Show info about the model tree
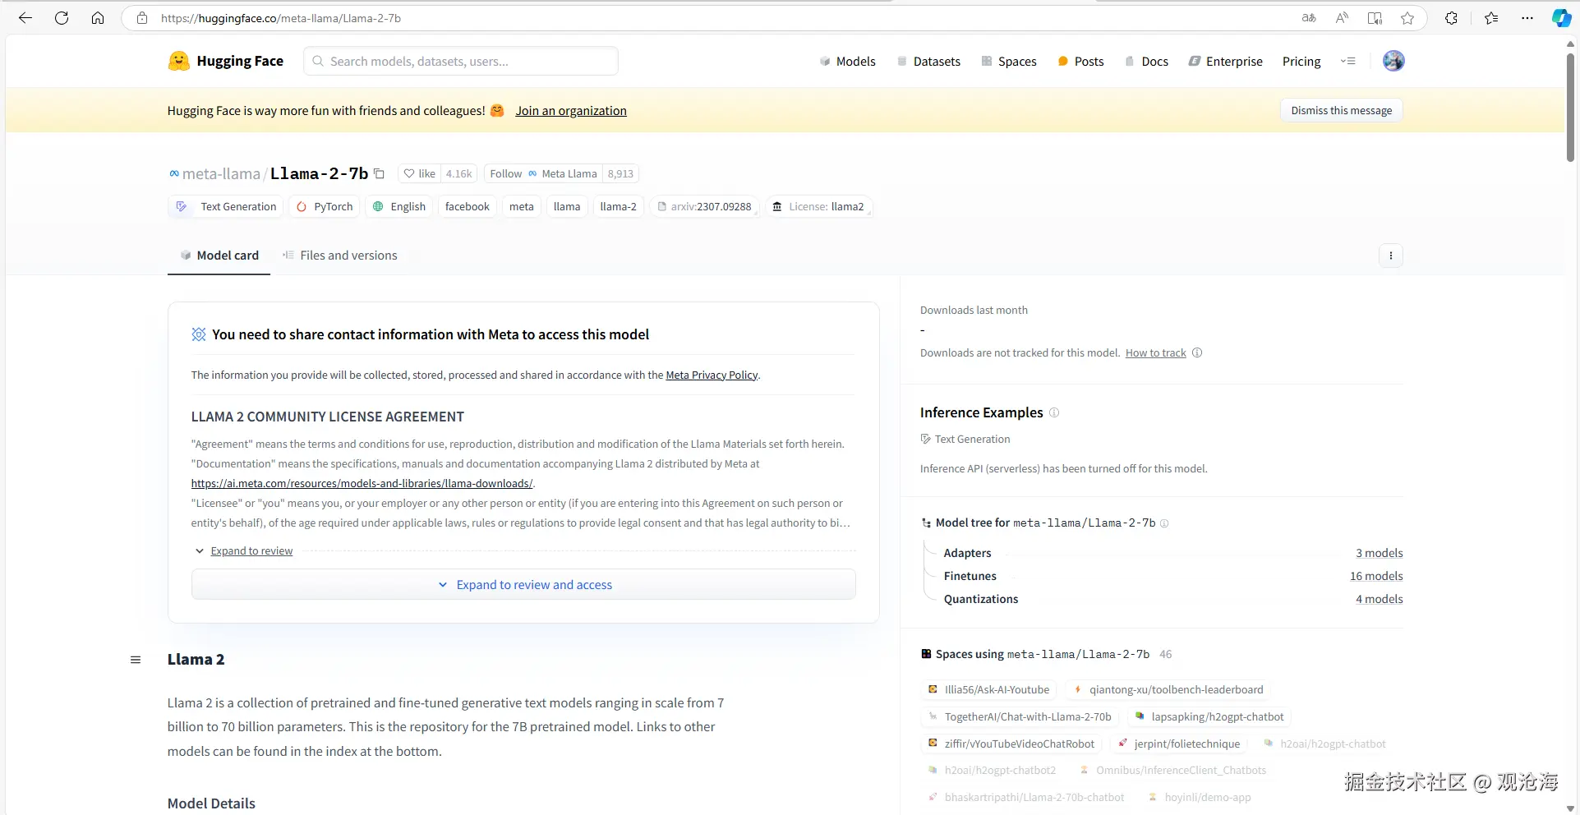The height and width of the screenshot is (815, 1580). 1164,523
